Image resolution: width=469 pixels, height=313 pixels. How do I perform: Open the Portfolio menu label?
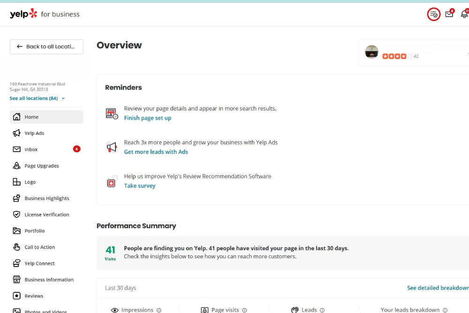[34, 231]
